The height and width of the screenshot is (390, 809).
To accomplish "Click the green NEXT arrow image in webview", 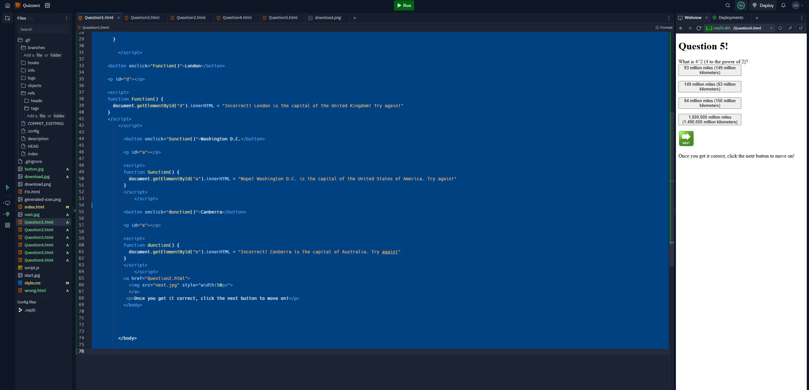I will tap(686, 139).
